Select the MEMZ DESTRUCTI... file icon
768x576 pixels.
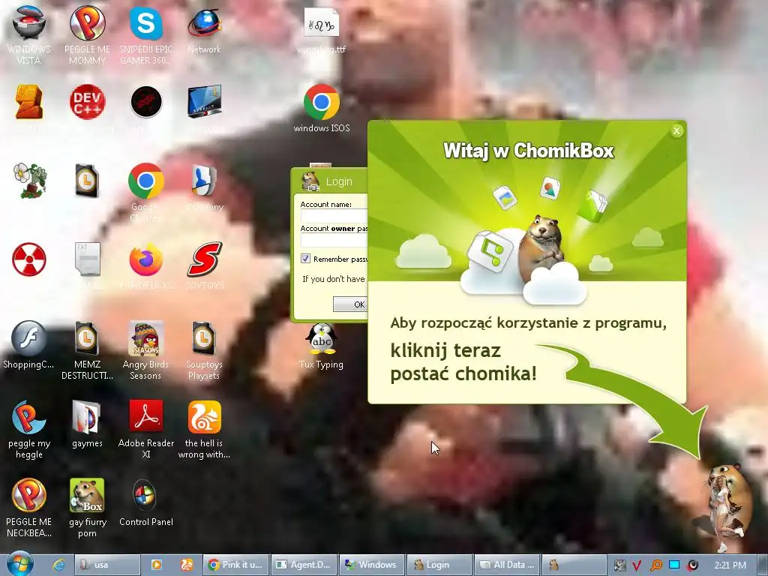click(87, 338)
